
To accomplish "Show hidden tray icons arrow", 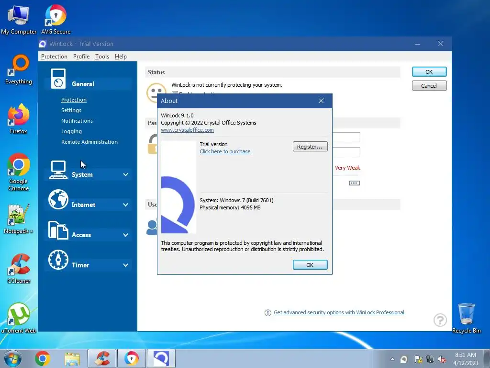I will [392, 359].
